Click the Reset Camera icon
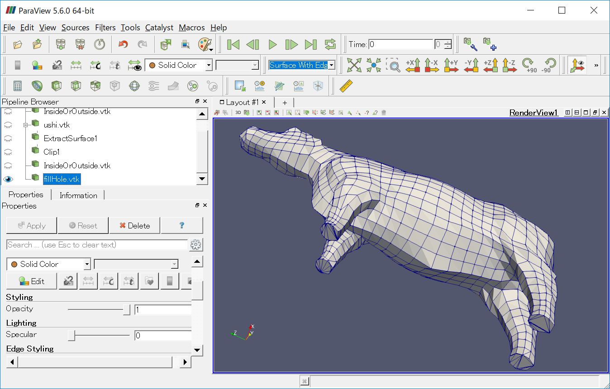 click(354, 65)
